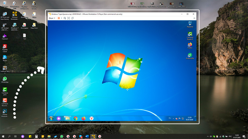The width and height of the screenshot is (248, 139).
Task: Show hidden icons in host system tray
Action: (208, 137)
